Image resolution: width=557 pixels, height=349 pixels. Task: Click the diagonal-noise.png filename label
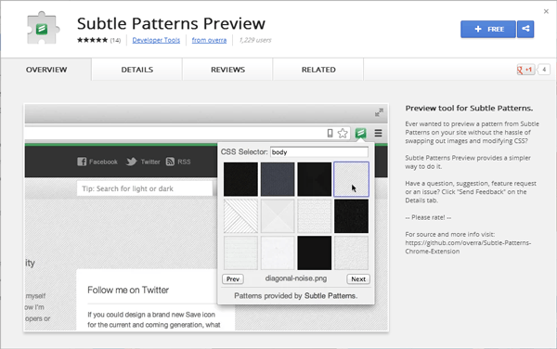click(x=296, y=278)
